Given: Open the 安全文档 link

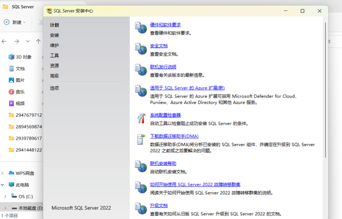Looking at the screenshot, I should click(x=159, y=46).
